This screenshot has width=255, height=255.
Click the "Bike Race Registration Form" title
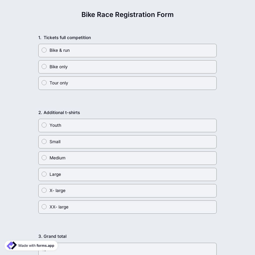pos(127,14)
